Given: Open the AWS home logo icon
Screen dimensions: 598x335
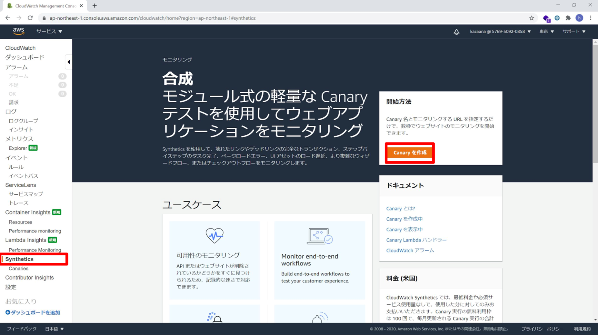Looking at the screenshot, I should tap(18, 31).
